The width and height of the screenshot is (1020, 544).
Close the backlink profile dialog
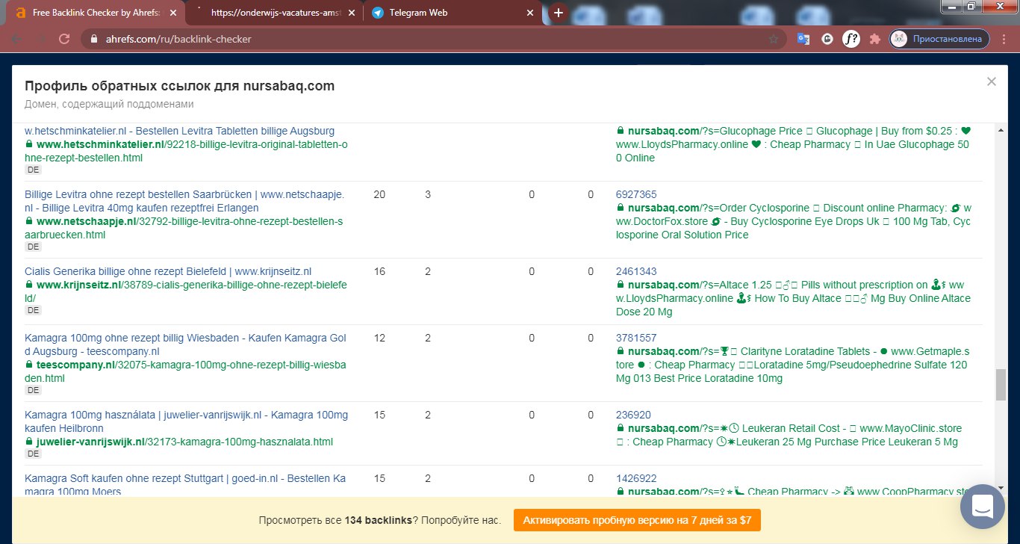pyautogui.click(x=992, y=82)
